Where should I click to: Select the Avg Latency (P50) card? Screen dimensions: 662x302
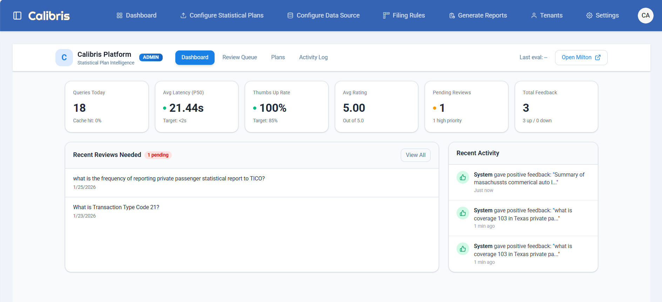[197, 107]
